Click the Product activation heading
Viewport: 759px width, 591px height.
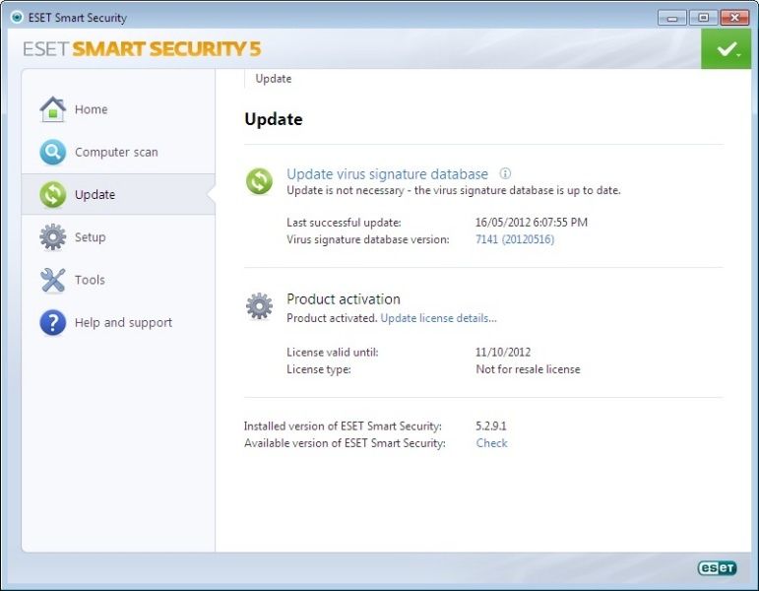tap(344, 298)
